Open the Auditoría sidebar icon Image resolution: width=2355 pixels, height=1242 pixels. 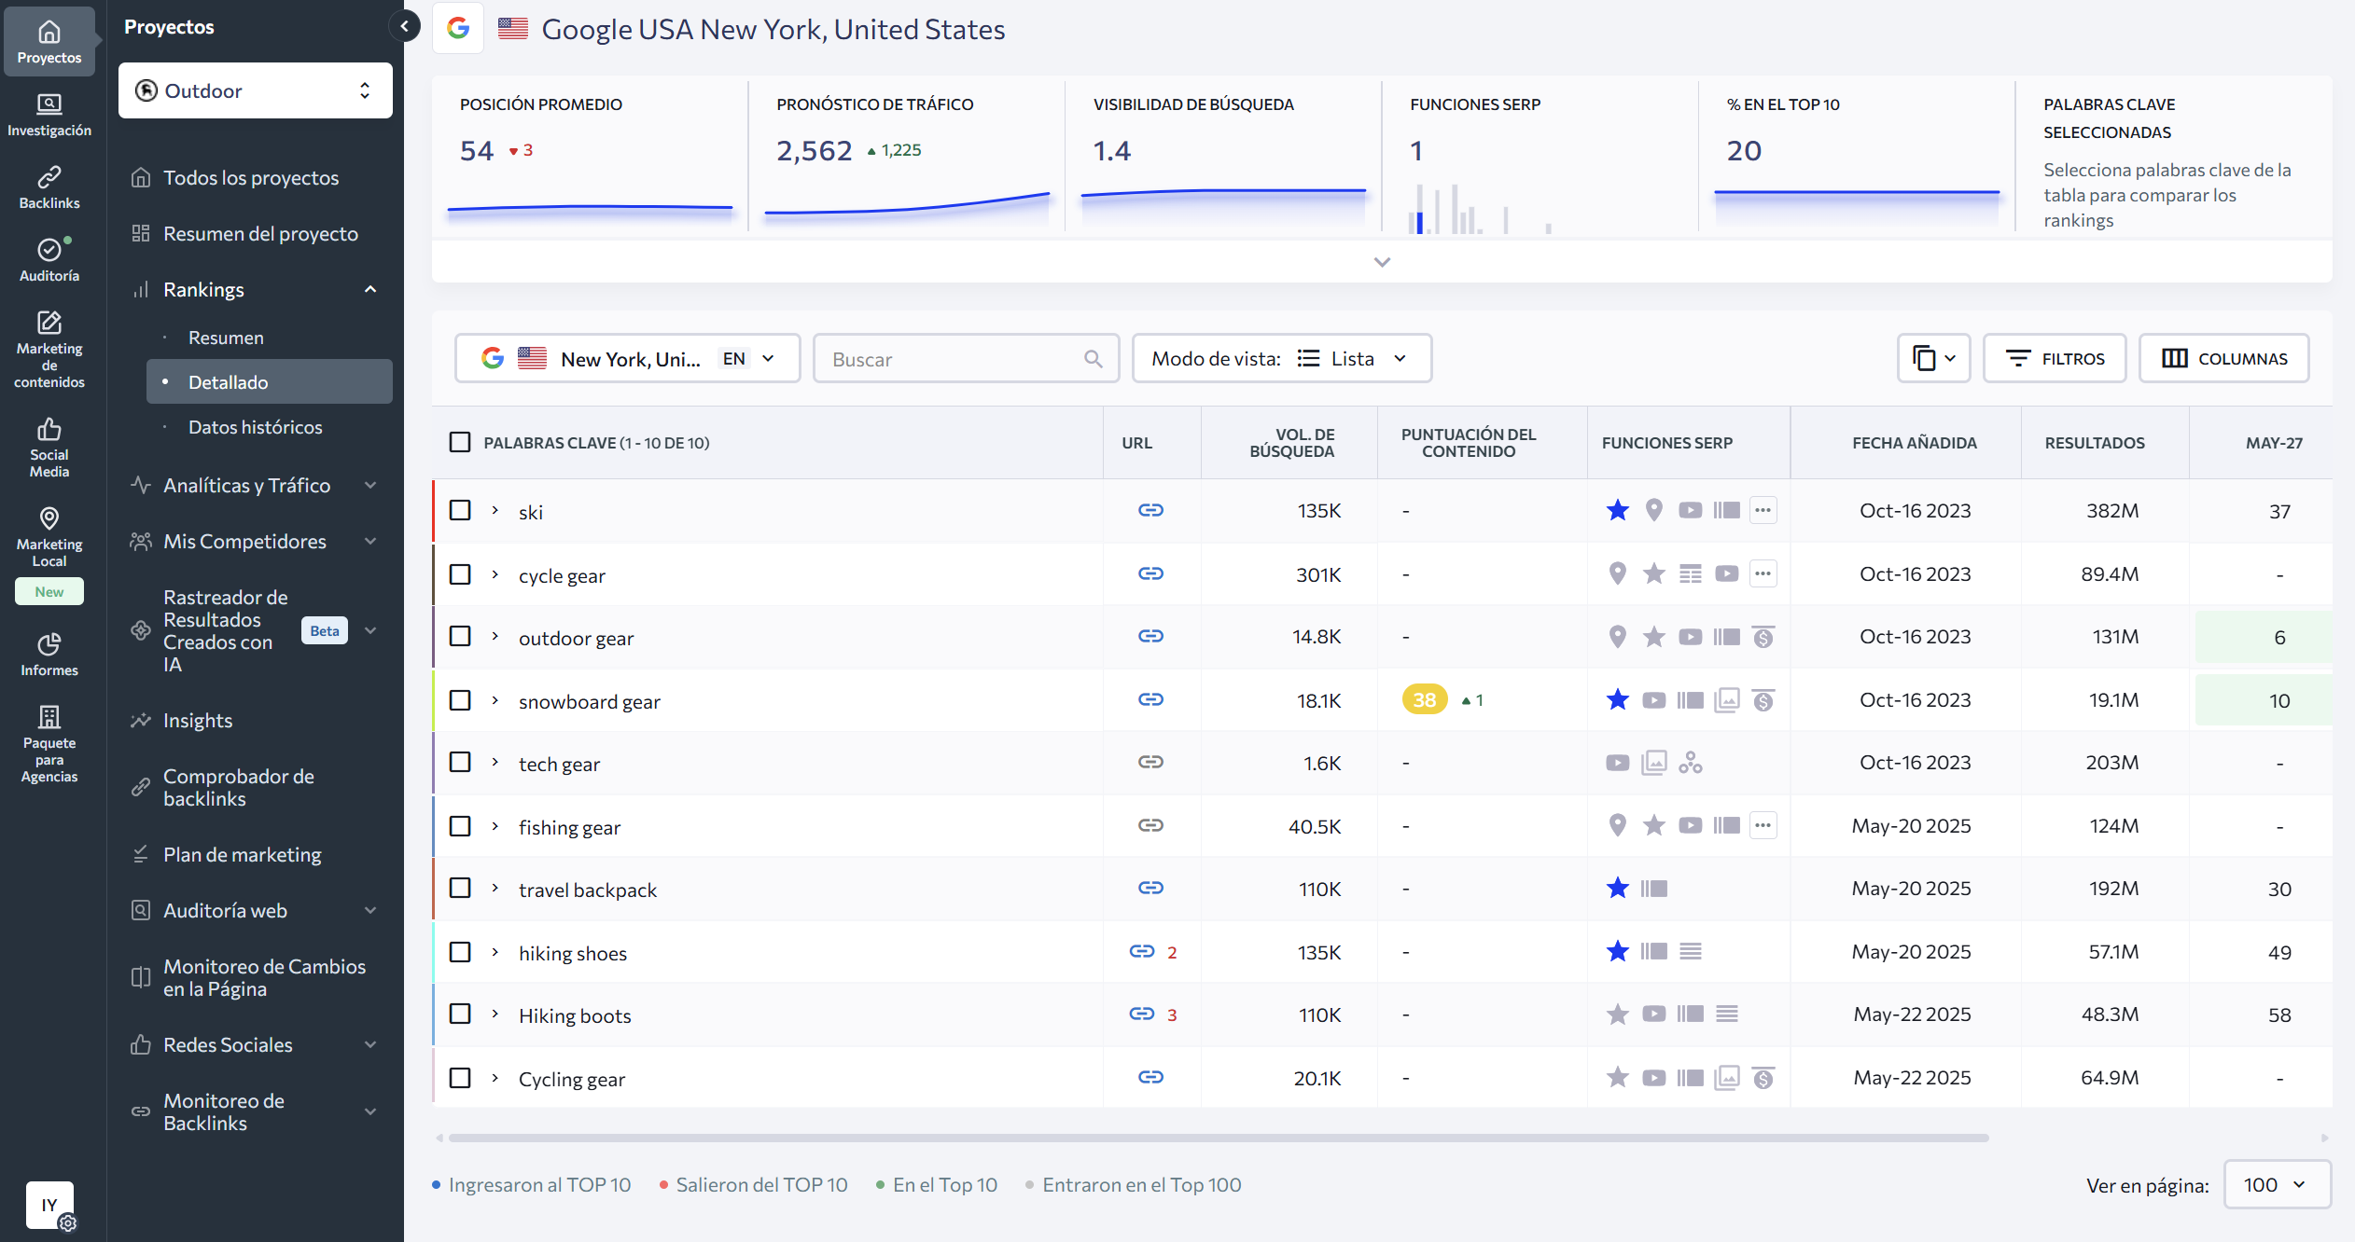pos(49,259)
